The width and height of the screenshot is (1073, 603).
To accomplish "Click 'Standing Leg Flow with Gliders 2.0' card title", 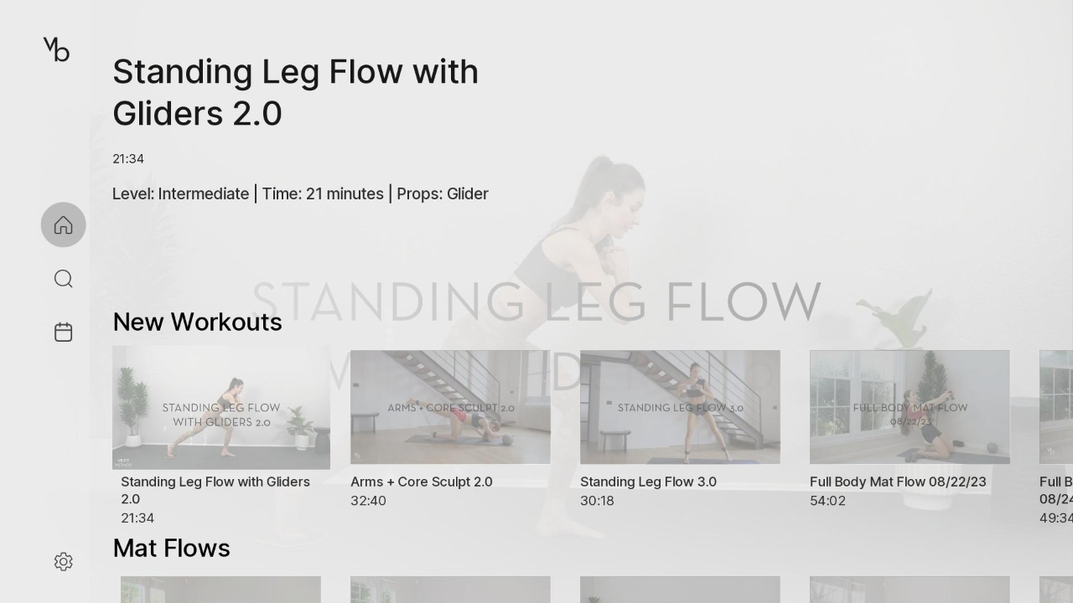I will coord(215,490).
